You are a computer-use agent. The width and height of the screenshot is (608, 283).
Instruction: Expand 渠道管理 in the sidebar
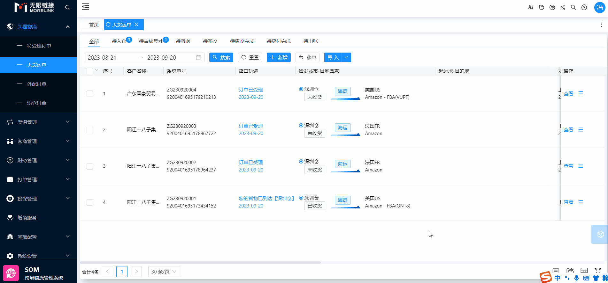38,122
